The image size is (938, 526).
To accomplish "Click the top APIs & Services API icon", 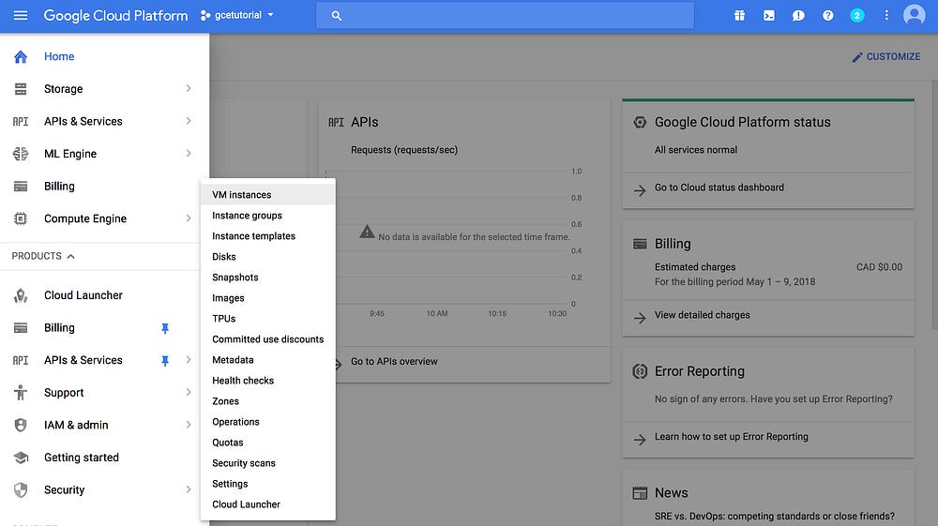I will click(21, 121).
